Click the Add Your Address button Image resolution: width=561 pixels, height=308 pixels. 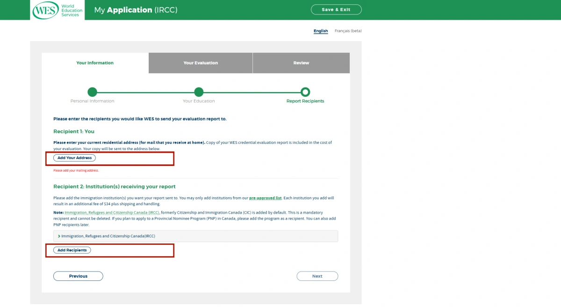(74, 158)
